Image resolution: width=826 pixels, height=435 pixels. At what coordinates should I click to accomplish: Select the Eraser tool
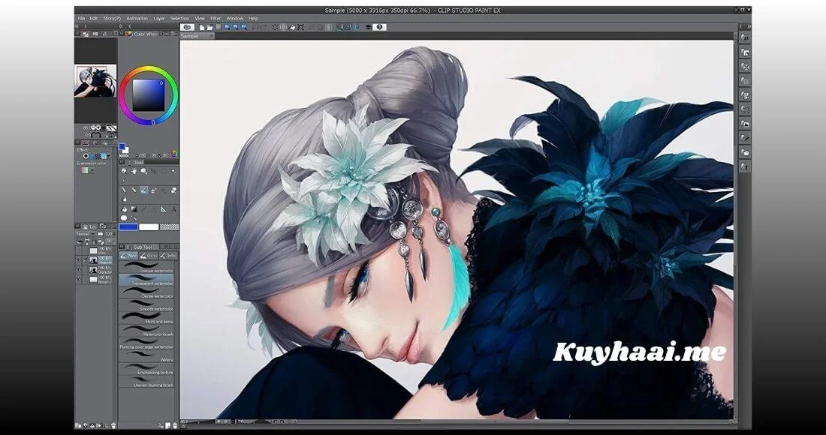(x=174, y=190)
